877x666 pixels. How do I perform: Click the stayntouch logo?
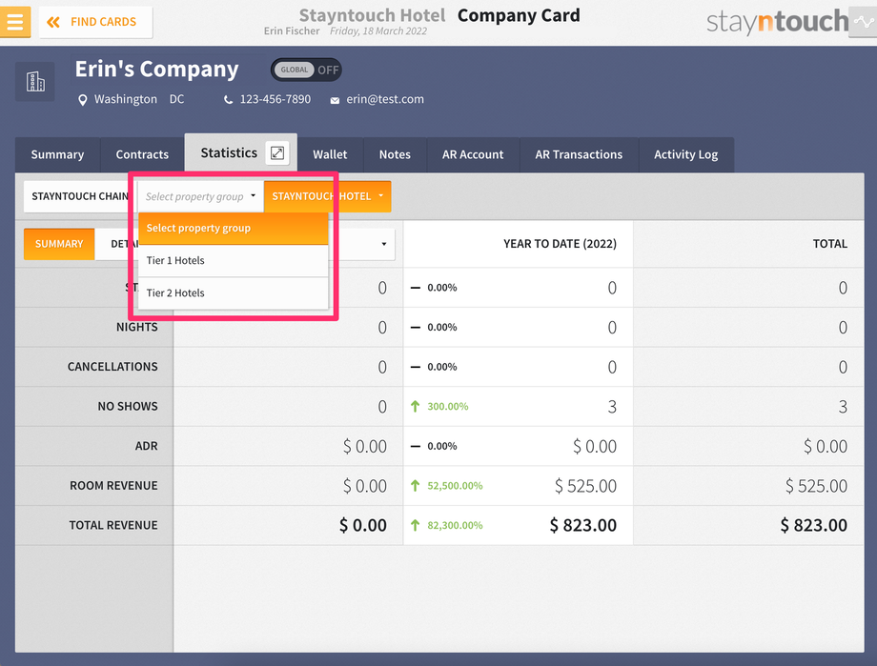pos(778,21)
